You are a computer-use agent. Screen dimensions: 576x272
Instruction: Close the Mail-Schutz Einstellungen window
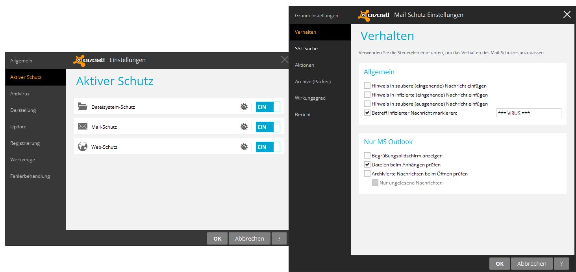click(567, 15)
